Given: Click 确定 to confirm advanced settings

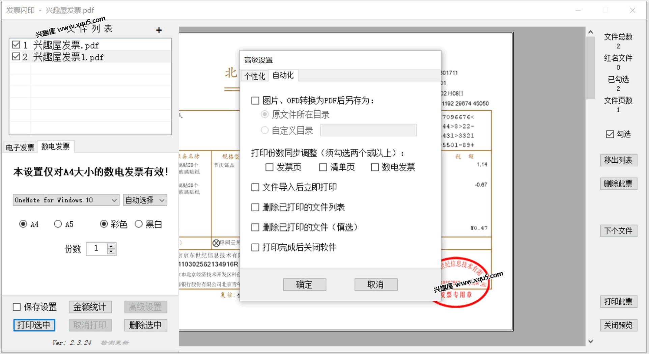Looking at the screenshot, I should coord(304,284).
